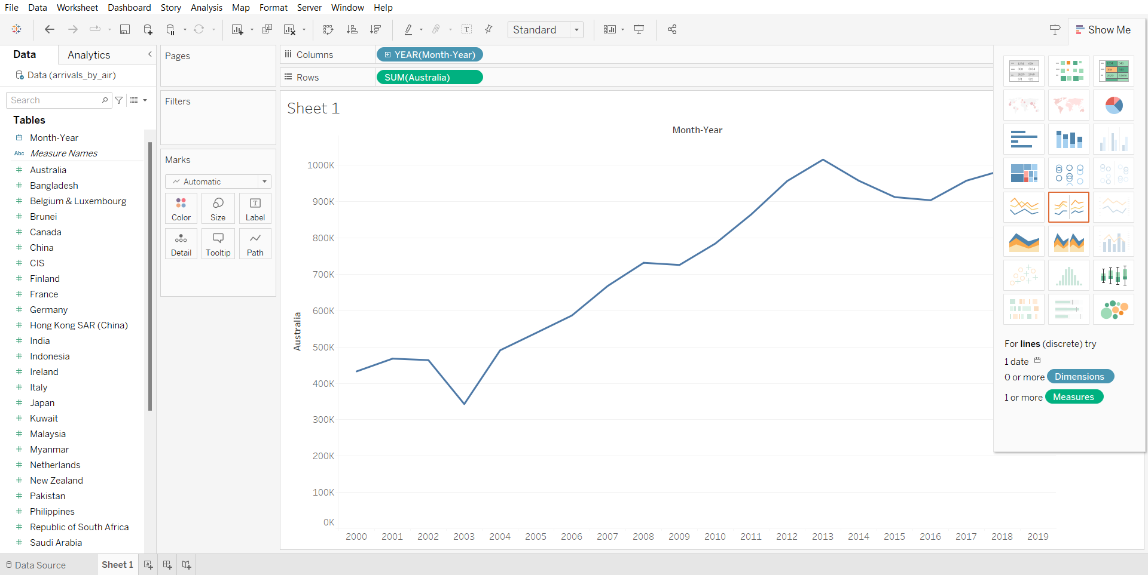This screenshot has width=1148, height=575.
Task: Expand the YEAR(Month-Year) pill
Action: (x=387, y=55)
